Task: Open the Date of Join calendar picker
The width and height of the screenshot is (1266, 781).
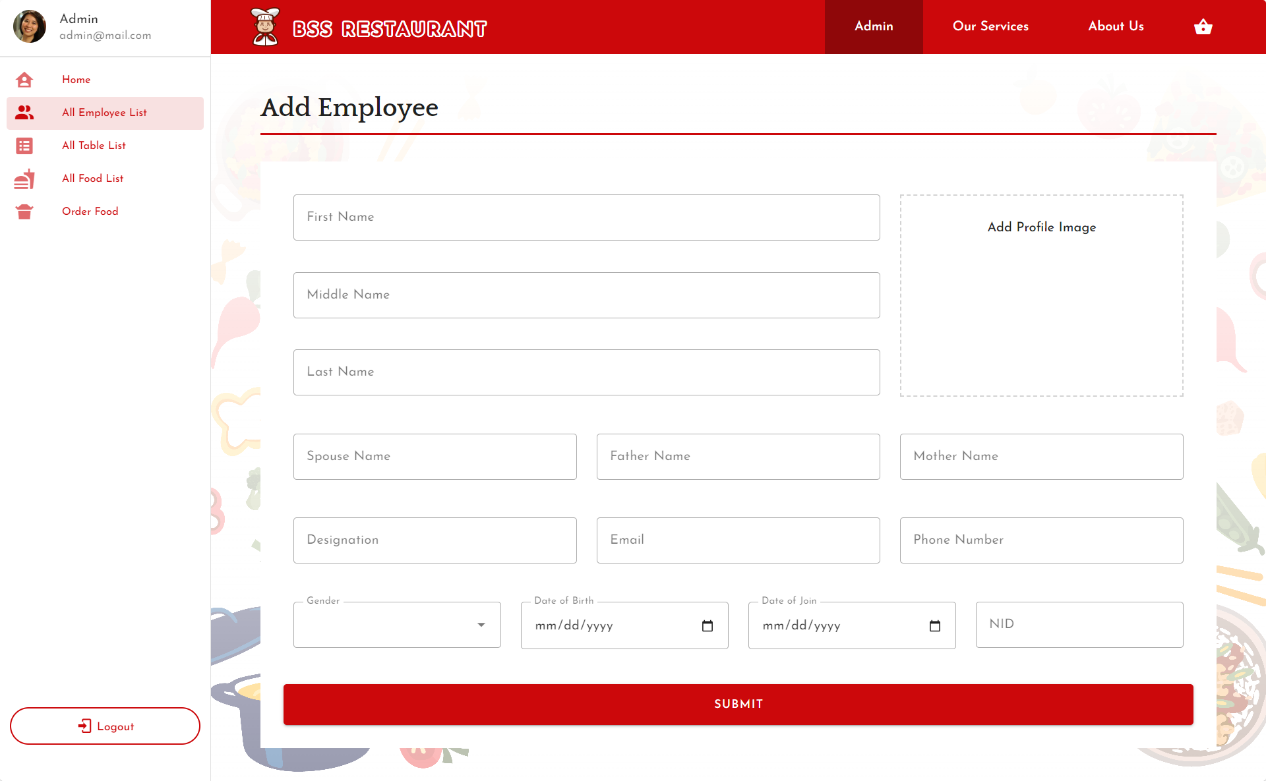Action: tap(934, 625)
